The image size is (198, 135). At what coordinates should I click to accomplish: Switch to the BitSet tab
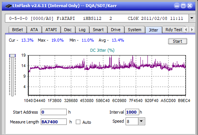18,30
